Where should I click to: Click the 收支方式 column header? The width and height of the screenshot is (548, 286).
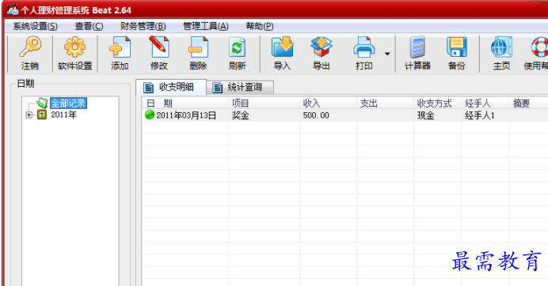tap(438, 103)
